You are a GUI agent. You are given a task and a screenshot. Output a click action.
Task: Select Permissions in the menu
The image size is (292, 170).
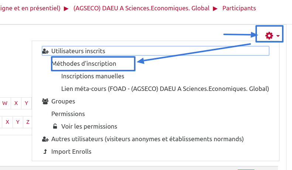[68, 114]
